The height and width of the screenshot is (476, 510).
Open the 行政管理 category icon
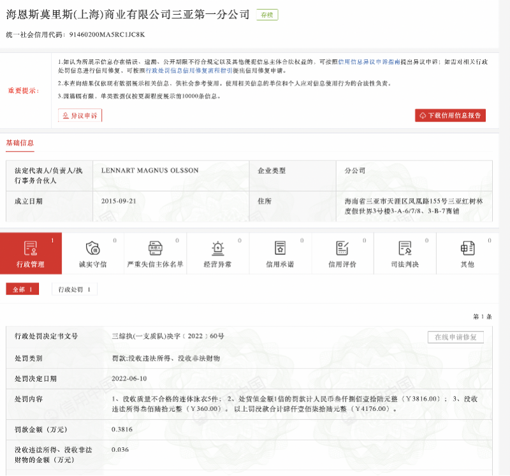pos(31,249)
